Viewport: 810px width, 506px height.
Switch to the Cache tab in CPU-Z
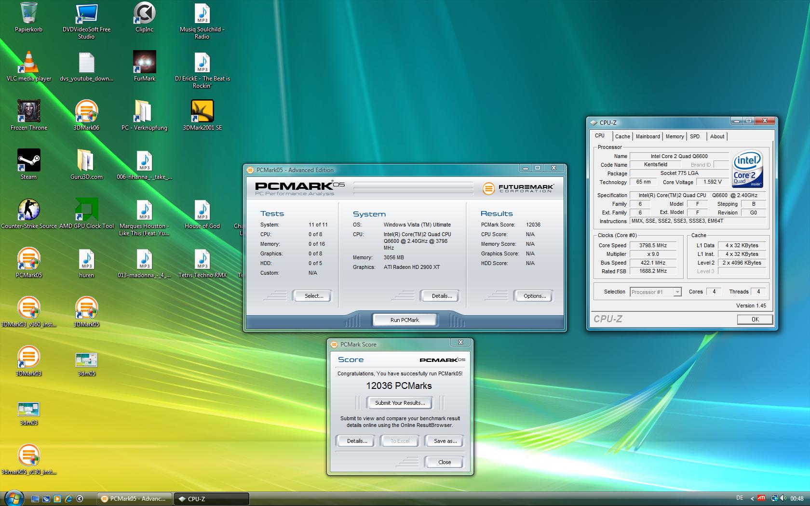coord(622,136)
